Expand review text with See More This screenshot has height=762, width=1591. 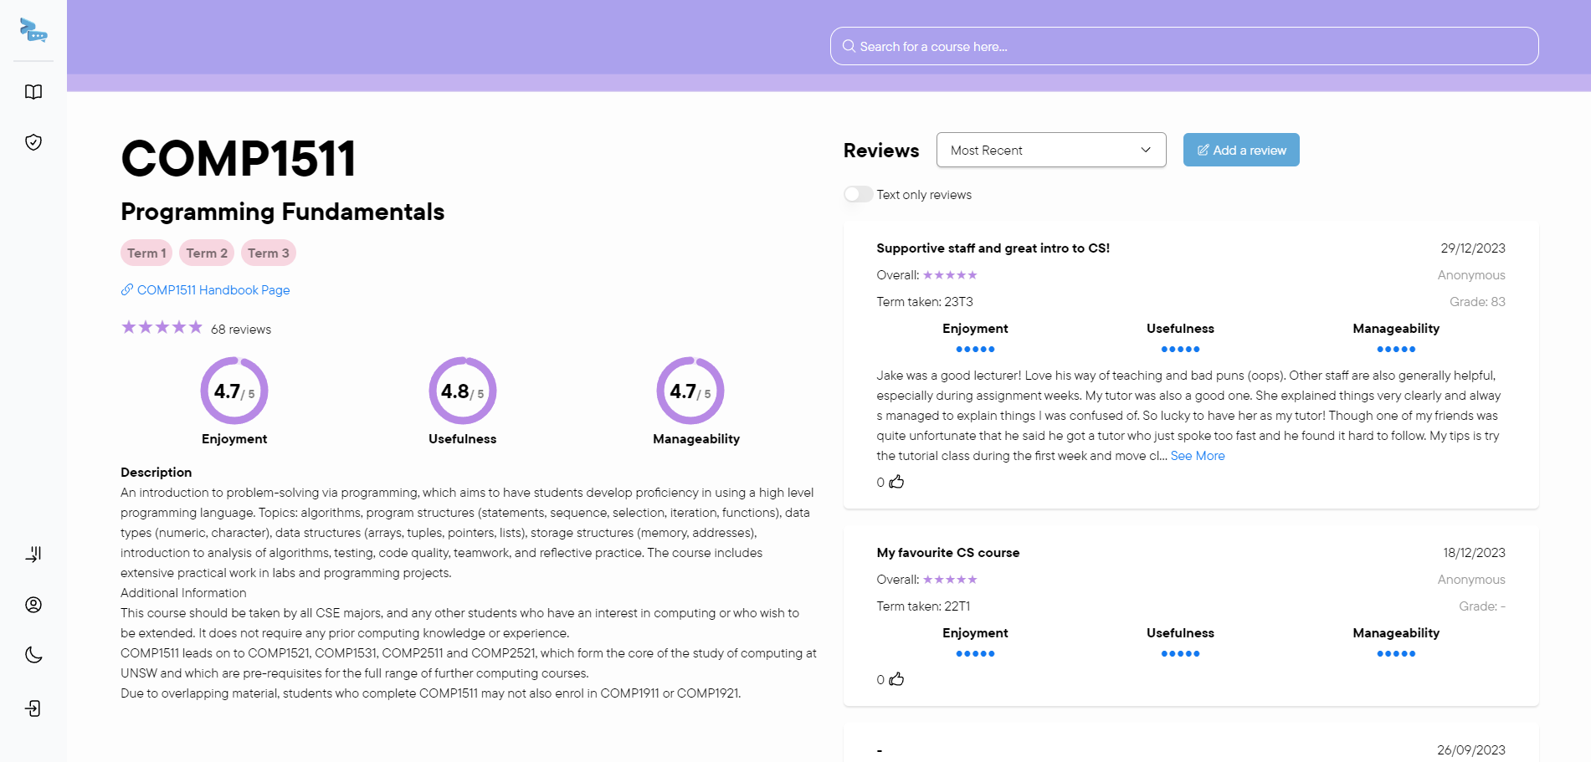[1197, 456]
